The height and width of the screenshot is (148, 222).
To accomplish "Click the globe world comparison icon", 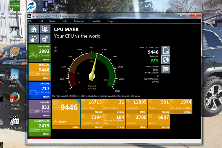I will (x=166, y=60).
